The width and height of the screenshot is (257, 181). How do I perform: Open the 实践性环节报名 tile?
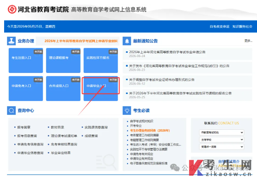click(101, 60)
